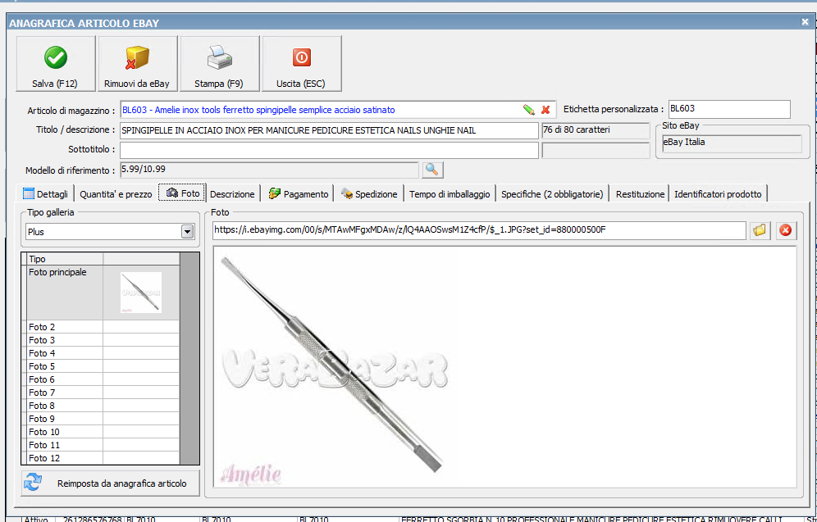The height and width of the screenshot is (522, 817).
Task: Click the Titolo / descrizione input field
Action: (329, 130)
